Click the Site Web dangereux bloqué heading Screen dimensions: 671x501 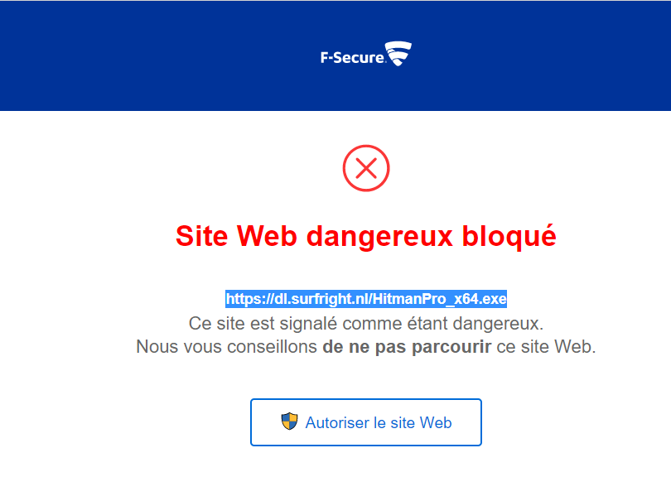pos(366,236)
